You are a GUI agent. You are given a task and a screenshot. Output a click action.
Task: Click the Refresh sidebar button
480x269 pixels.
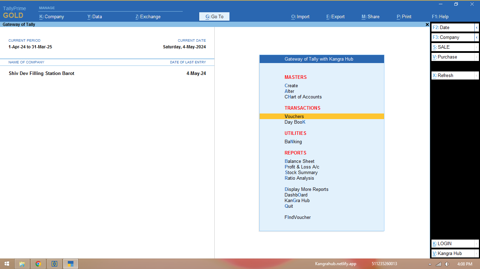(x=453, y=75)
